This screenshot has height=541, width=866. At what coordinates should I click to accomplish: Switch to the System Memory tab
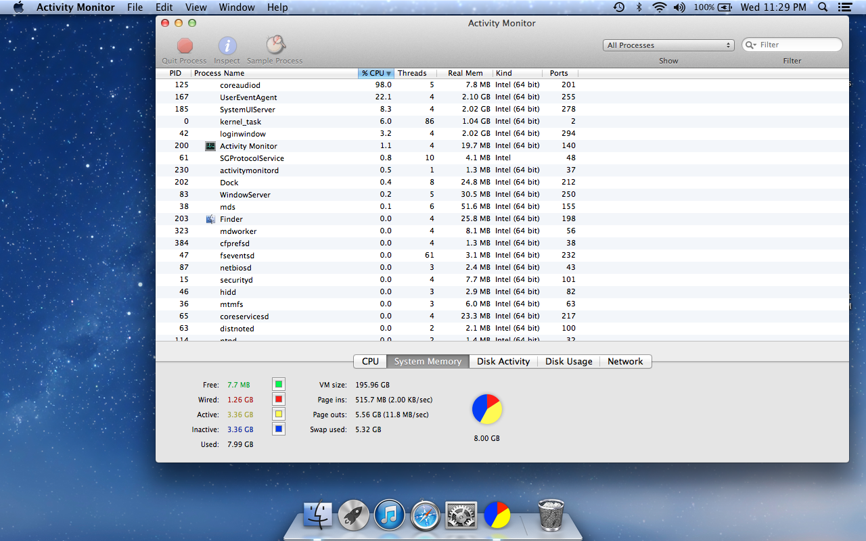point(428,361)
